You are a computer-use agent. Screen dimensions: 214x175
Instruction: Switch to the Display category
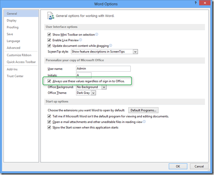click(21, 20)
